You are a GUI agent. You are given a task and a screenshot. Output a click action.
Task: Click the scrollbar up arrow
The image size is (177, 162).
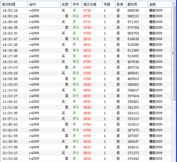(x=173, y=4)
